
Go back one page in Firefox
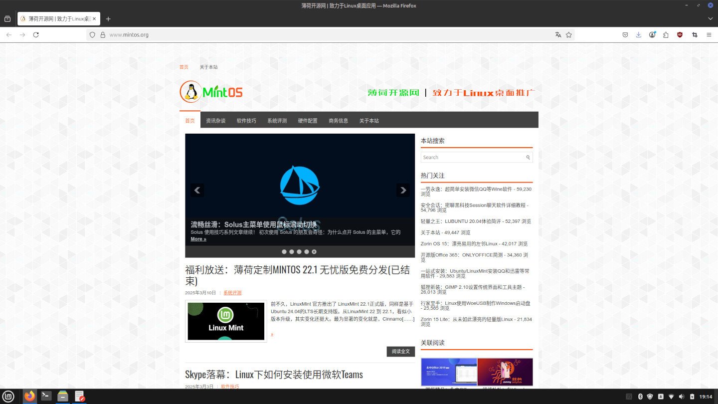[x=9, y=35]
